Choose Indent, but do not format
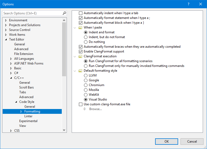 click(86, 37)
